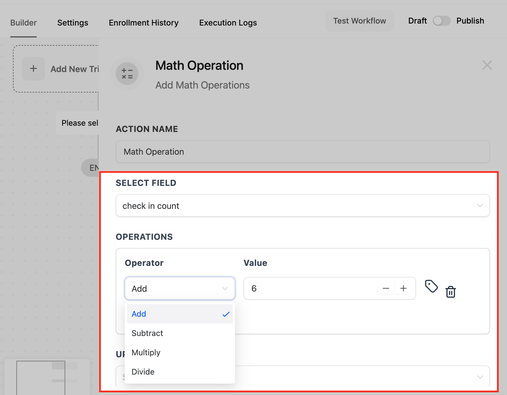Click the Draft label
This screenshot has height=395, width=507.
click(417, 21)
